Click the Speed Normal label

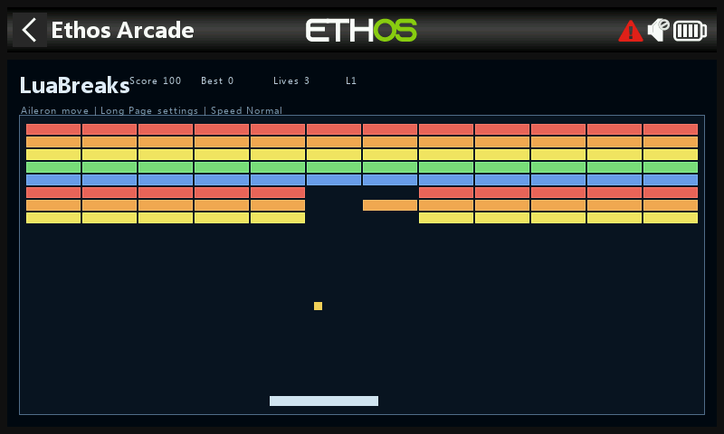click(x=246, y=110)
